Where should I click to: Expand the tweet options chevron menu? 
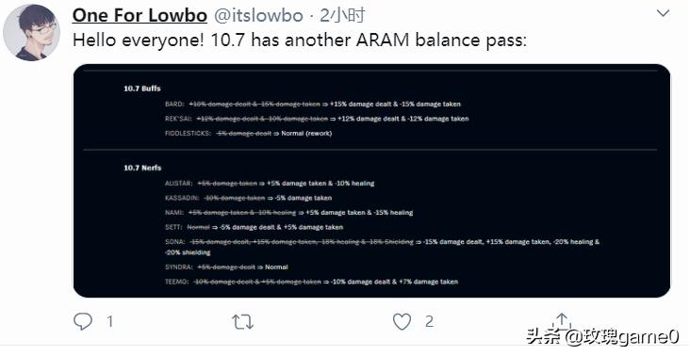(x=663, y=13)
